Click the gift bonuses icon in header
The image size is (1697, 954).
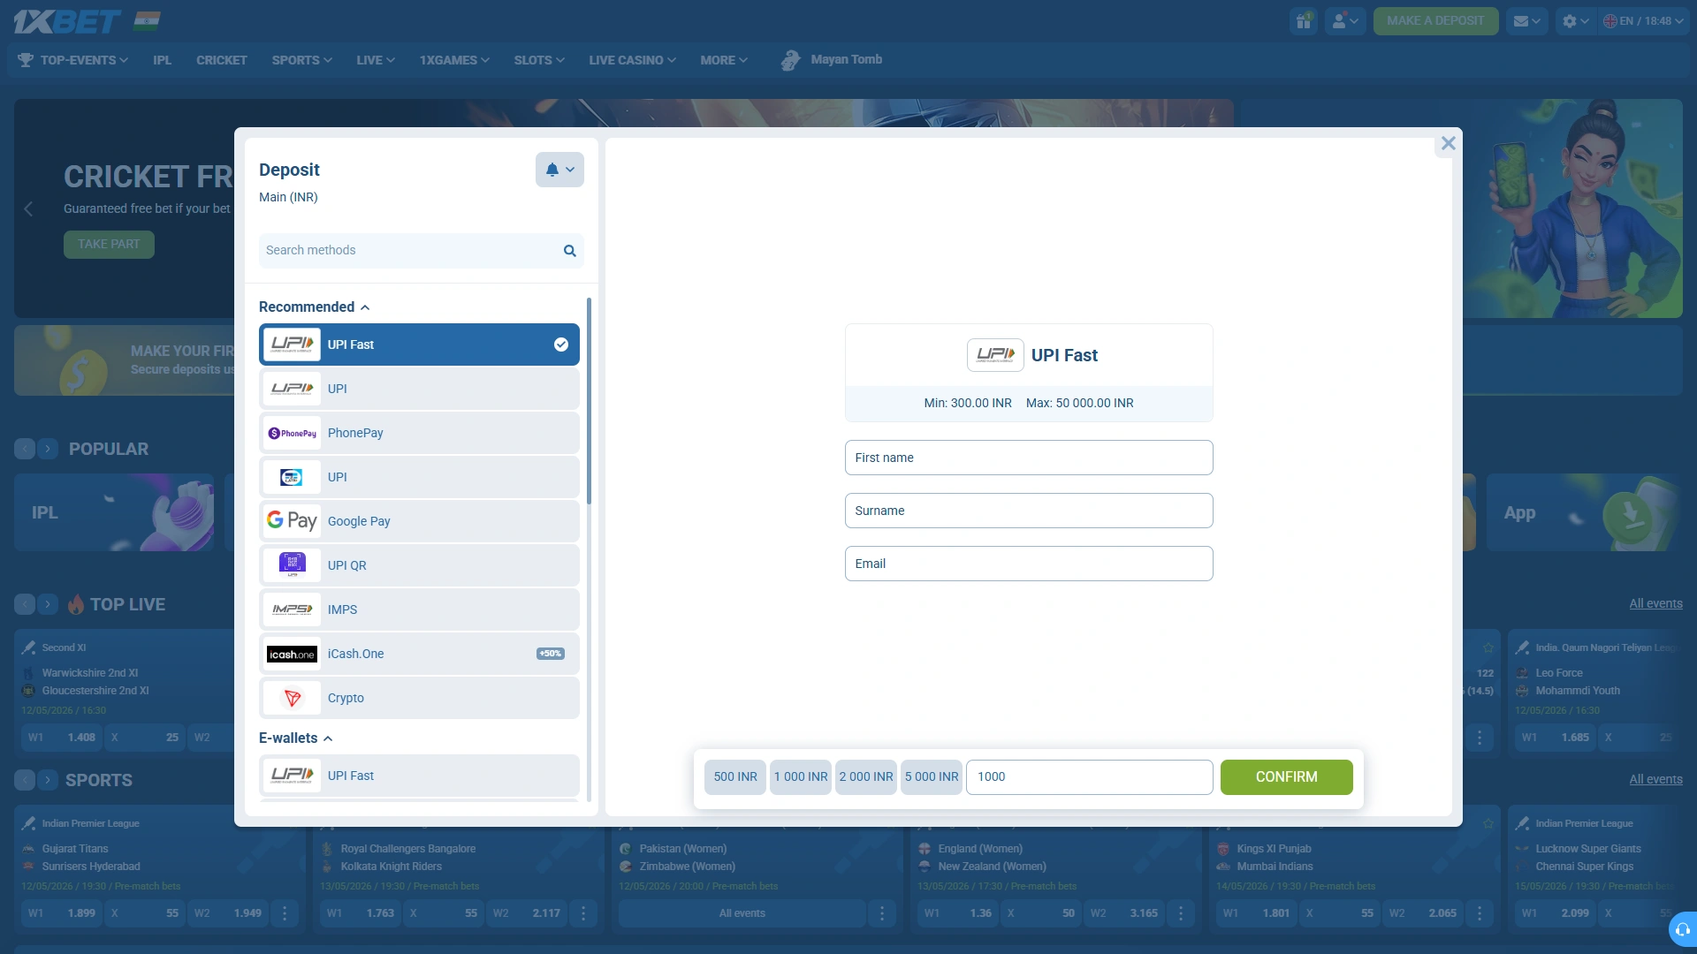pos(1304,21)
